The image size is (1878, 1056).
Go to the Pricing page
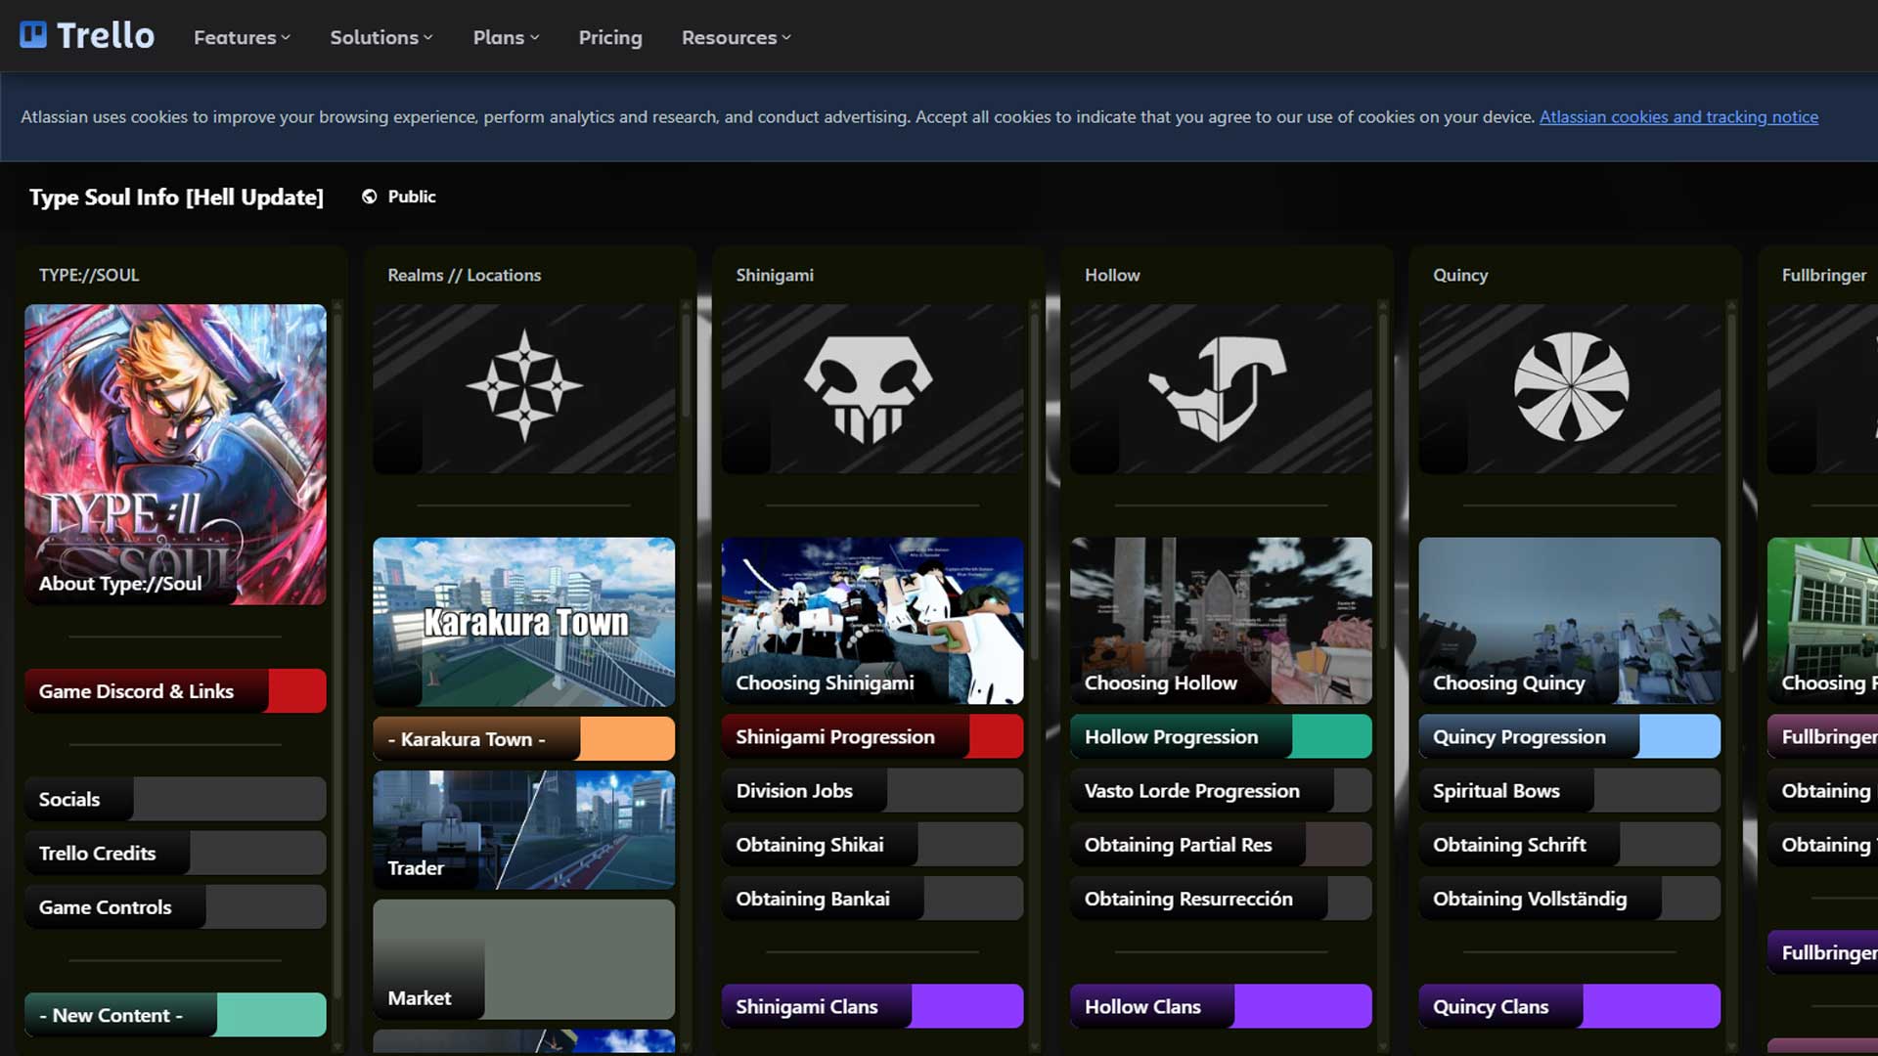609,37
